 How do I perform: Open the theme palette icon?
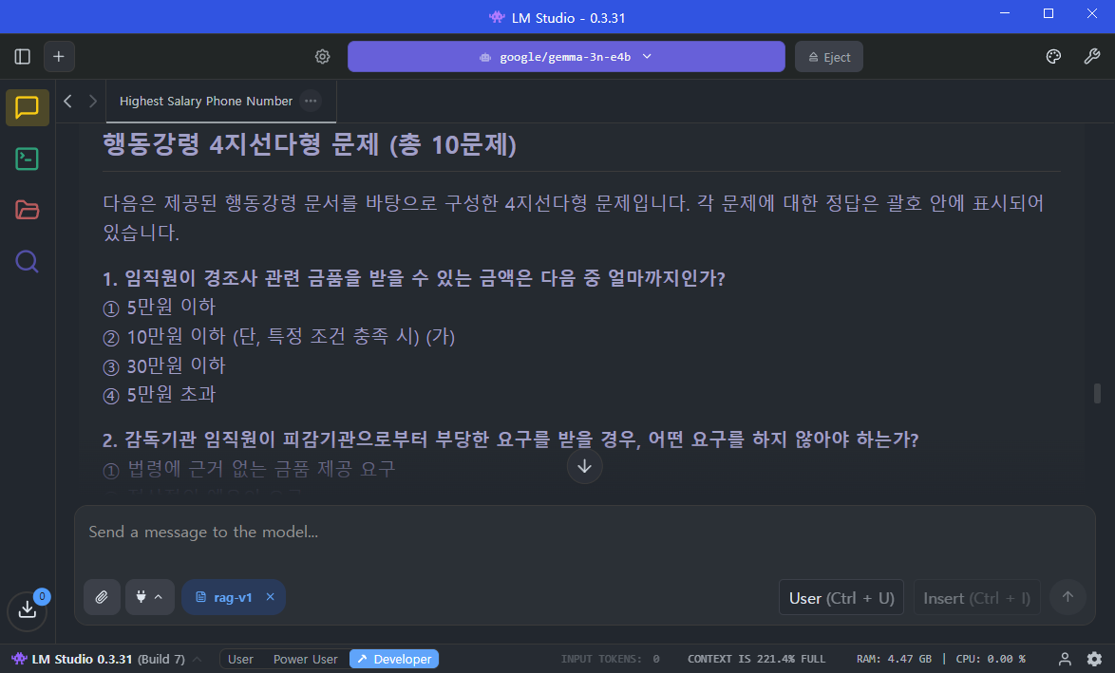(1053, 57)
